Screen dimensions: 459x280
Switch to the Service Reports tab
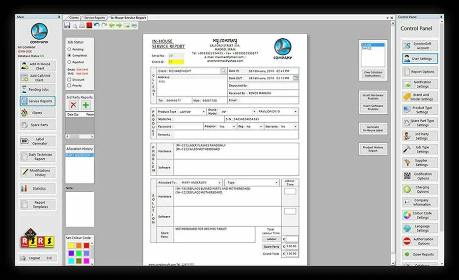[95, 18]
